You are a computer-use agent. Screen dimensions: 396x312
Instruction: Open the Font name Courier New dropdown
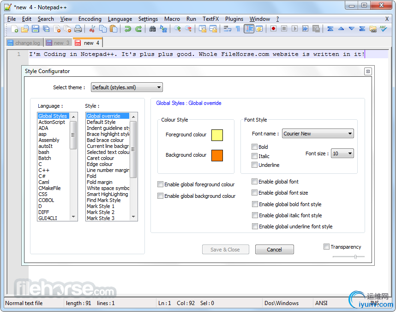tap(318, 134)
